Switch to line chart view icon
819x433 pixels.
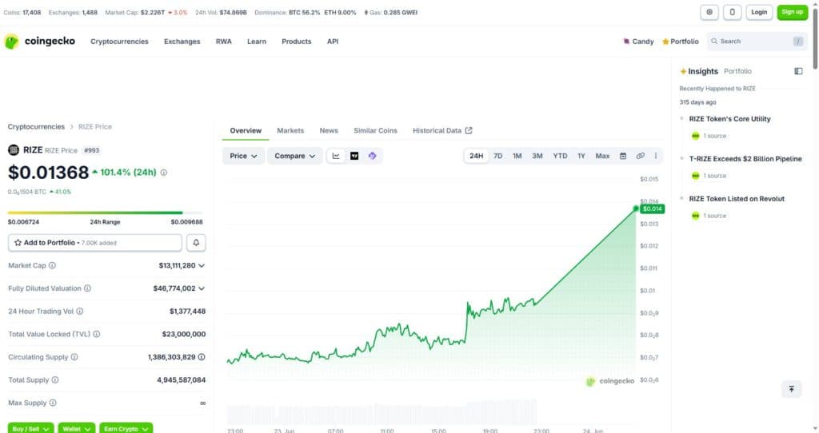pyautogui.click(x=336, y=156)
